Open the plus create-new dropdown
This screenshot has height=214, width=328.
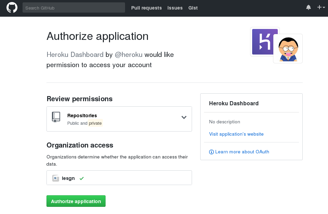tap(320, 7)
